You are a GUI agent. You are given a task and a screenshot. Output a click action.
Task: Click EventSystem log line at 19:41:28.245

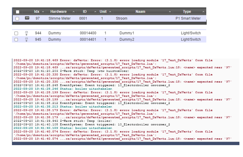92,85
